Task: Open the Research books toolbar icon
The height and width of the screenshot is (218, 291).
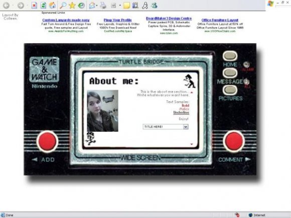Action: 135,6
